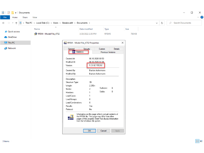Screen dimensions: 204x153
Task: Sort files by the Name column
Action: click(x=37, y=29)
